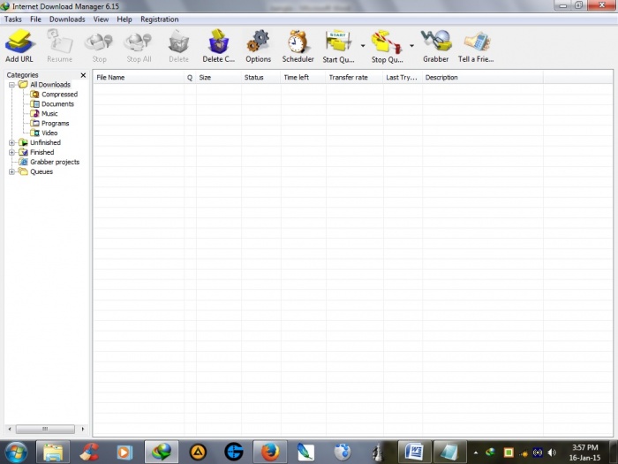The height and width of the screenshot is (464, 618).
Task: Open the feather quill taskbar icon
Action: [x=305, y=453]
